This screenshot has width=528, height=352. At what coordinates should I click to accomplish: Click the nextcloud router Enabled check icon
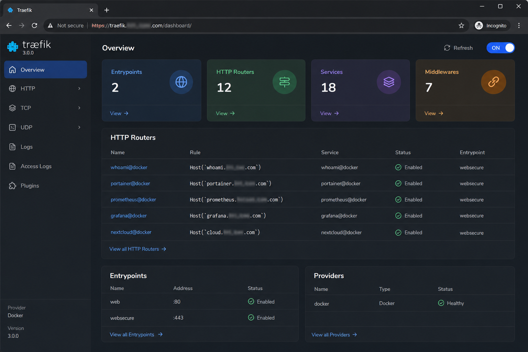[x=398, y=233]
